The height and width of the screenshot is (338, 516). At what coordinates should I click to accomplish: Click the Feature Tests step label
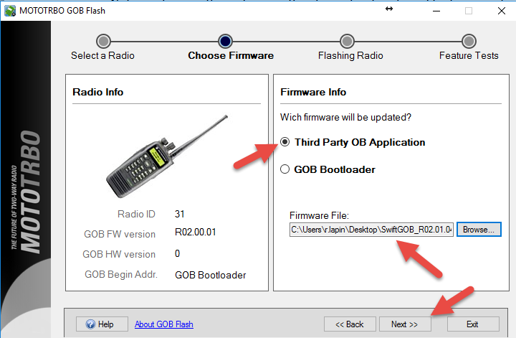pyautogui.click(x=469, y=55)
